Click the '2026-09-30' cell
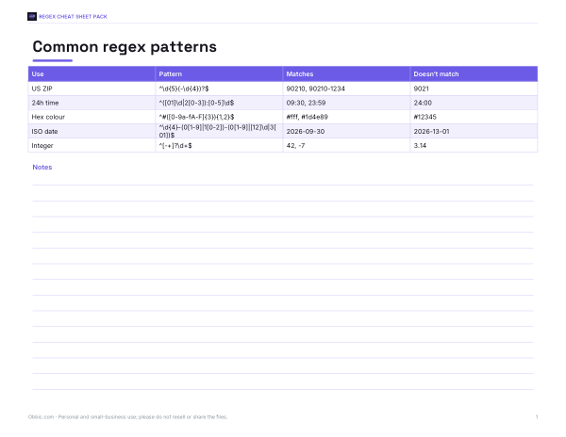This screenshot has height=437, width=566. (346, 131)
